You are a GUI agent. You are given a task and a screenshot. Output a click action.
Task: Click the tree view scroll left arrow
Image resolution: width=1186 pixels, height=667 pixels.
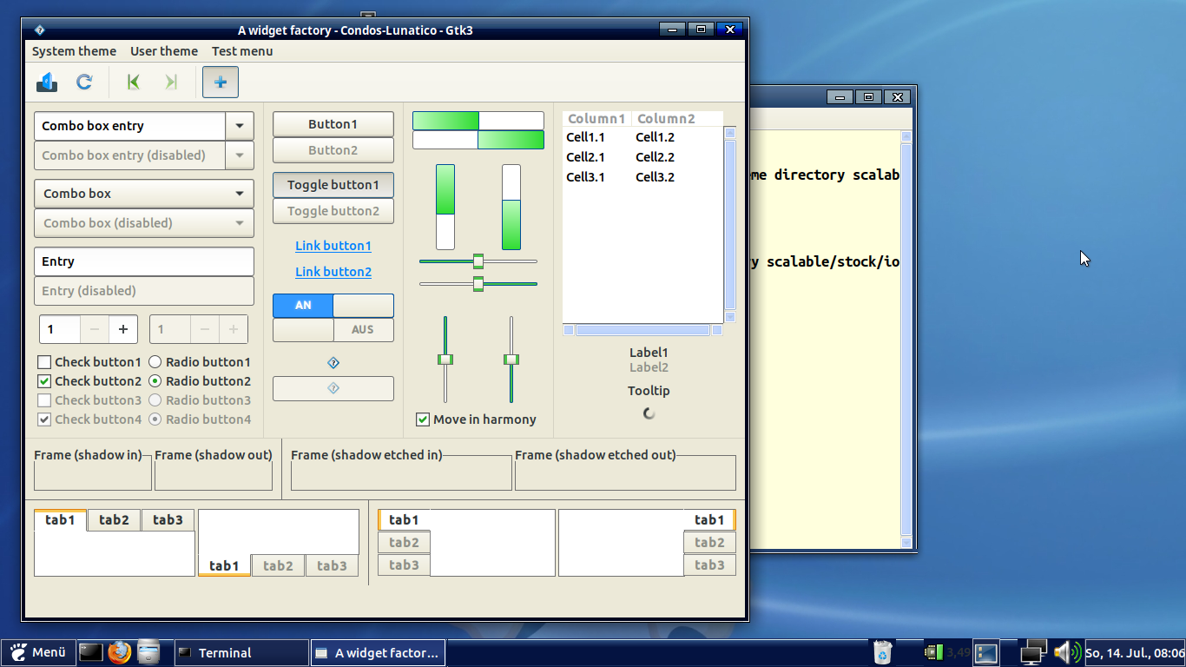(x=569, y=330)
